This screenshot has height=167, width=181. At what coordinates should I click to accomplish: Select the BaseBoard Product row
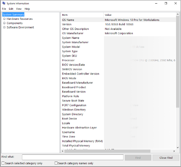pyautogui.click(x=119, y=87)
